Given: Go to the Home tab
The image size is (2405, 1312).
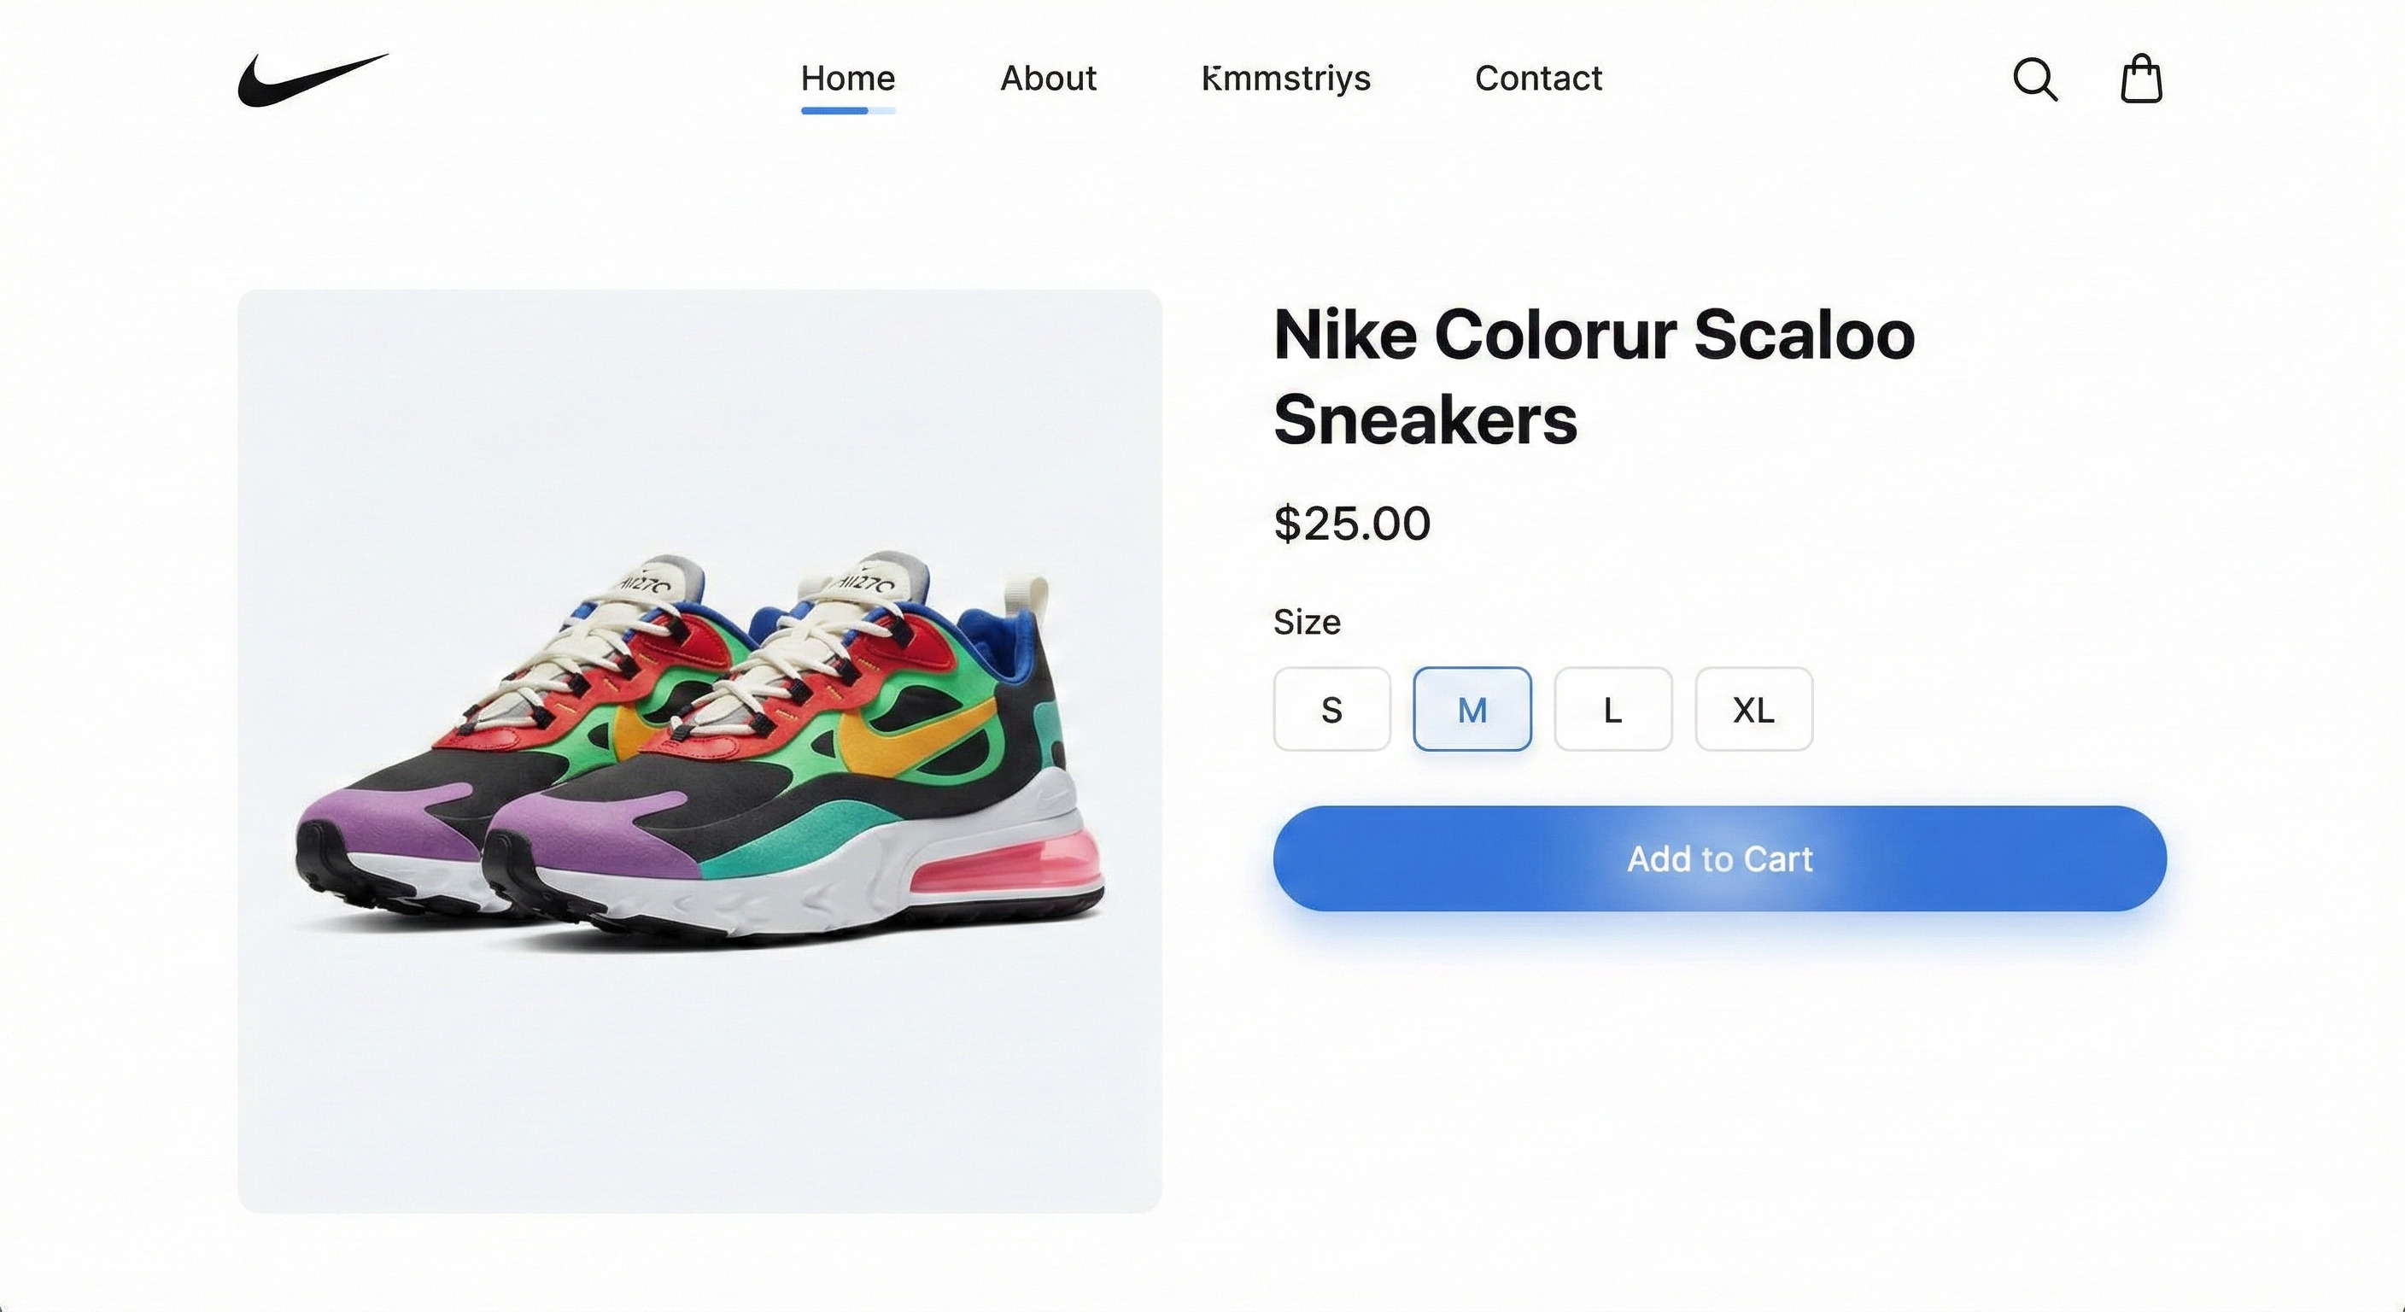Looking at the screenshot, I should coord(848,79).
